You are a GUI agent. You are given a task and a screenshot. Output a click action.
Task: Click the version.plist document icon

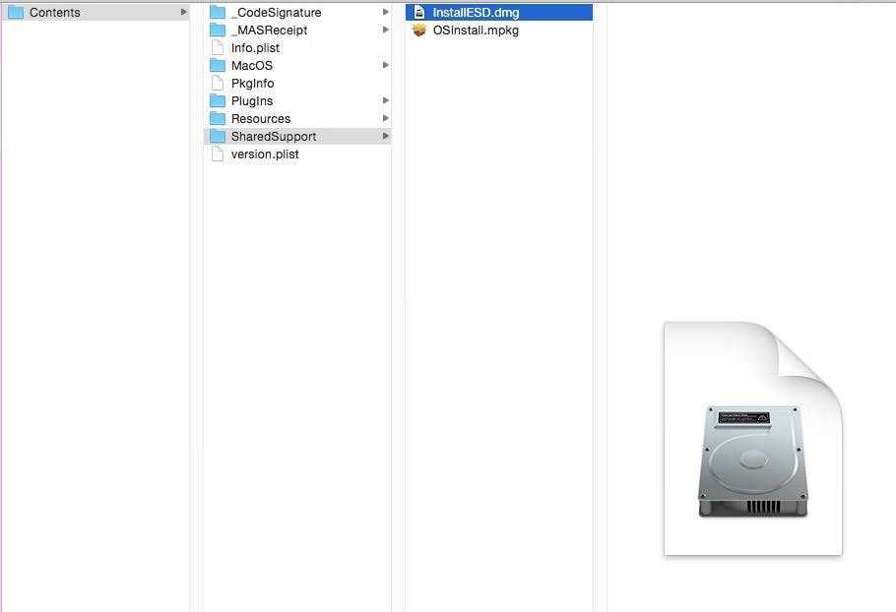[x=218, y=153]
